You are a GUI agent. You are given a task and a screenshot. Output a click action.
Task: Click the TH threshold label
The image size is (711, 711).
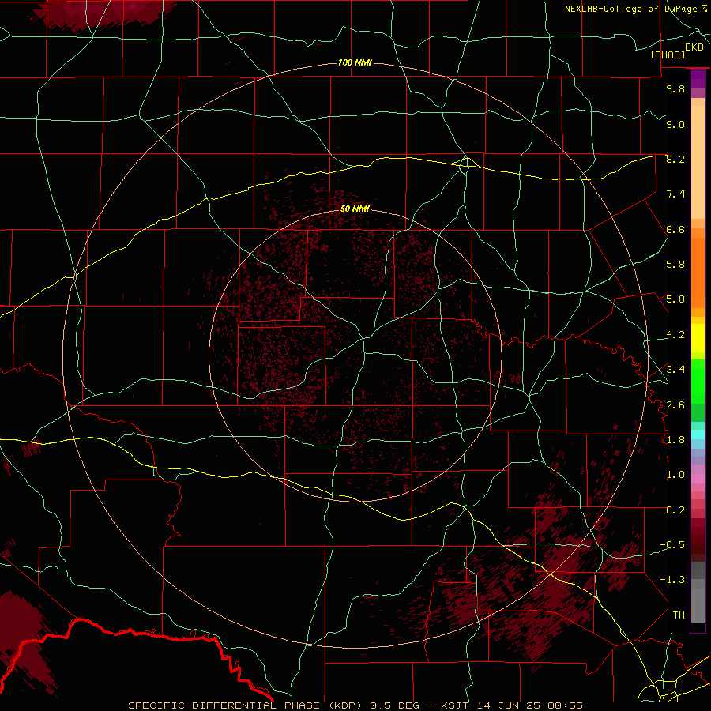(679, 615)
